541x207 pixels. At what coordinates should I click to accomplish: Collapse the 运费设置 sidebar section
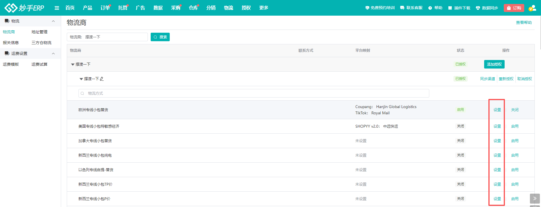(x=53, y=53)
